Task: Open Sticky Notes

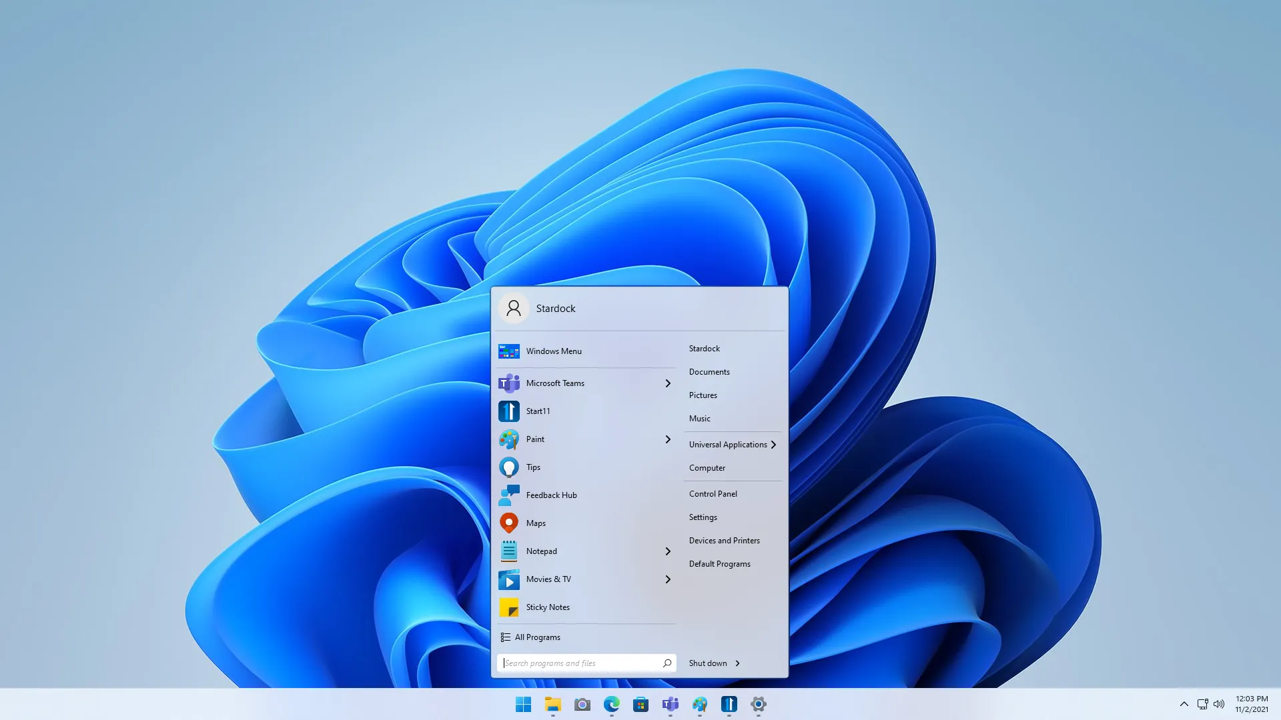Action: (547, 607)
